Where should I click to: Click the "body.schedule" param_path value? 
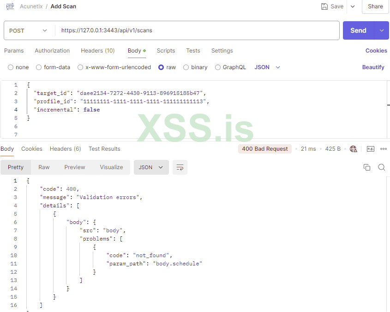(x=178, y=264)
